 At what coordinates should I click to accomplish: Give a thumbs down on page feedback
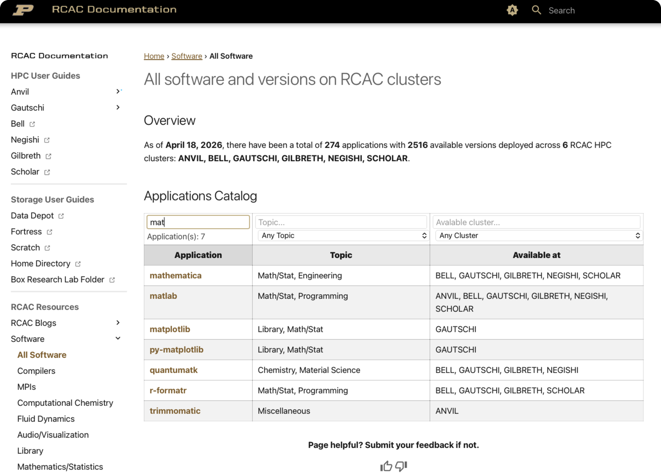point(400,467)
